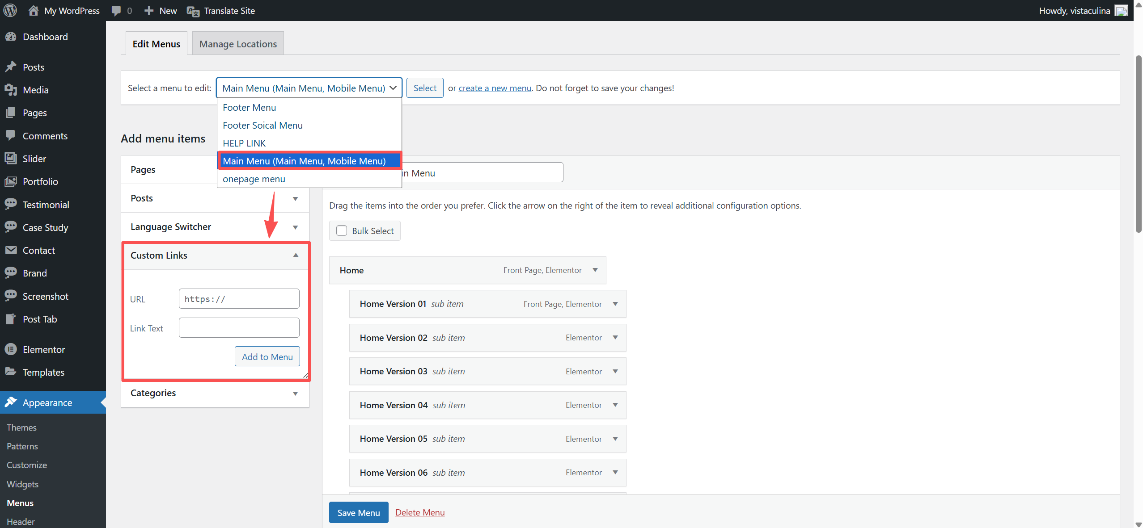Open the comments bubble icon in the admin bar
This screenshot has width=1143, height=528.
pos(116,10)
